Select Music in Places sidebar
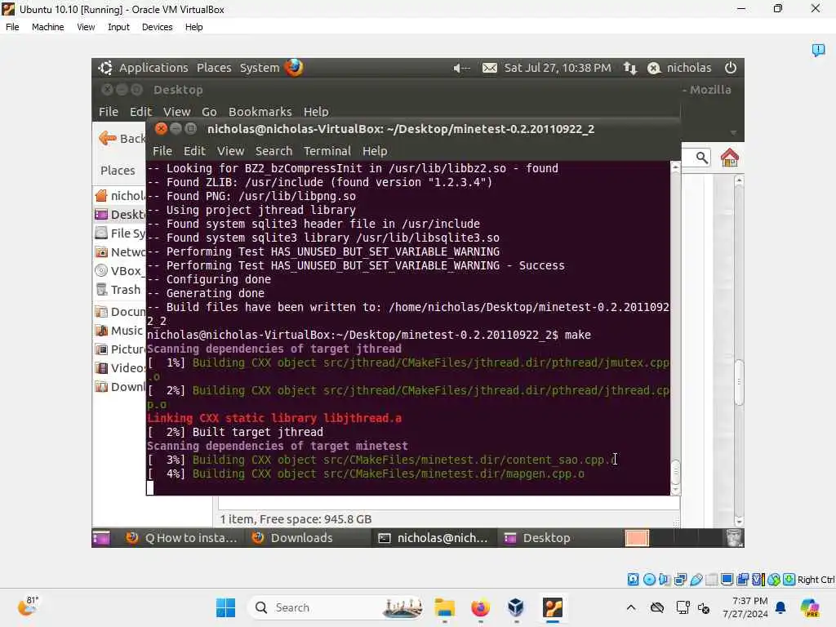836x627 pixels. [119, 331]
